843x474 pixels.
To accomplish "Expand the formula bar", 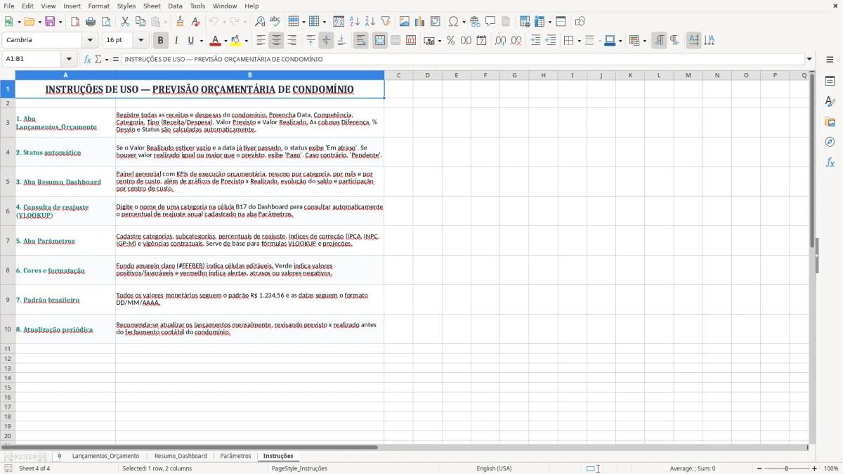I will point(809,59).
